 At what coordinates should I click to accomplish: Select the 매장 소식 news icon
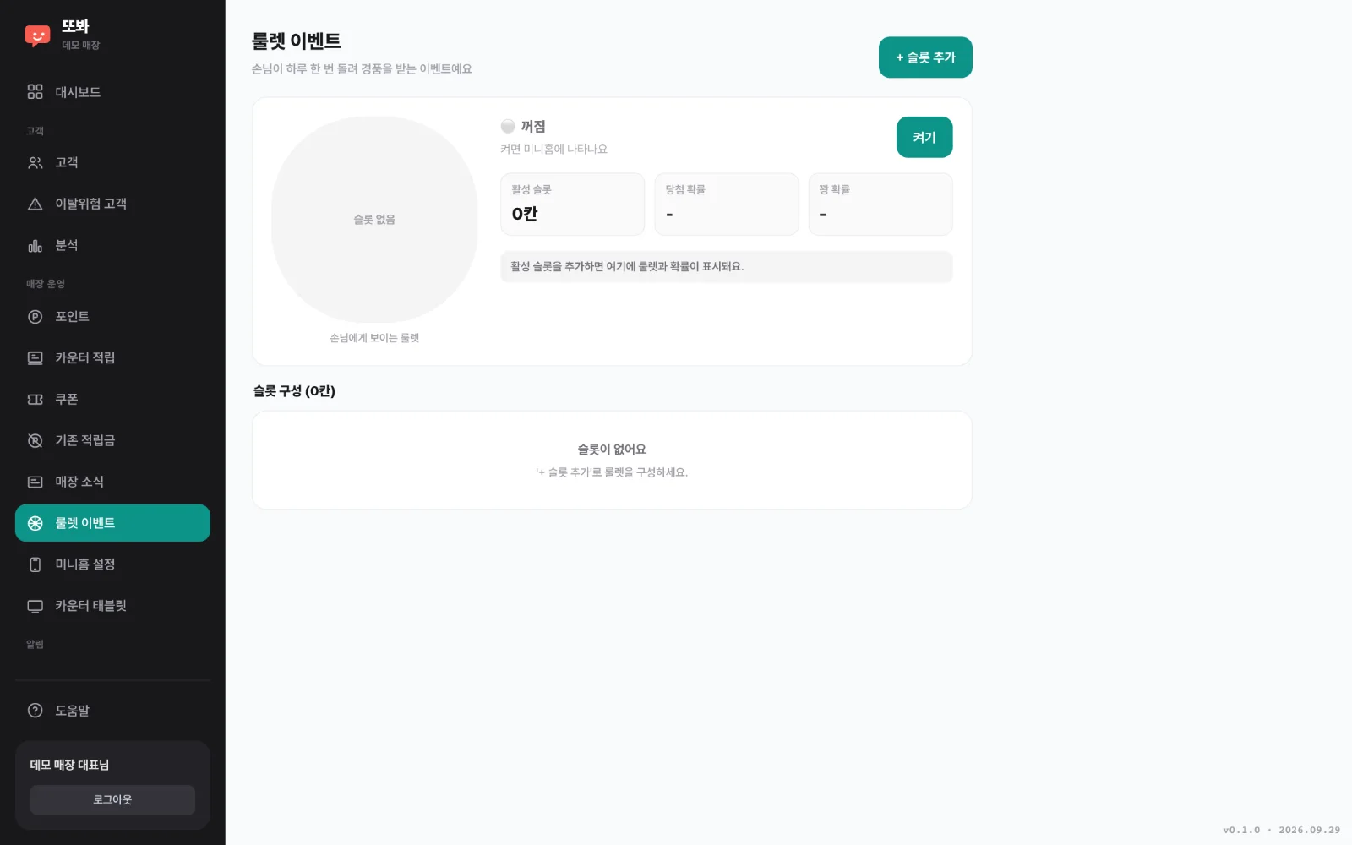(x=35, y=482)
